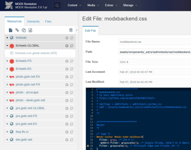Refresh the itchiweb-GLOBAL context
Screen dimensions: 191x150
(72, 46)
